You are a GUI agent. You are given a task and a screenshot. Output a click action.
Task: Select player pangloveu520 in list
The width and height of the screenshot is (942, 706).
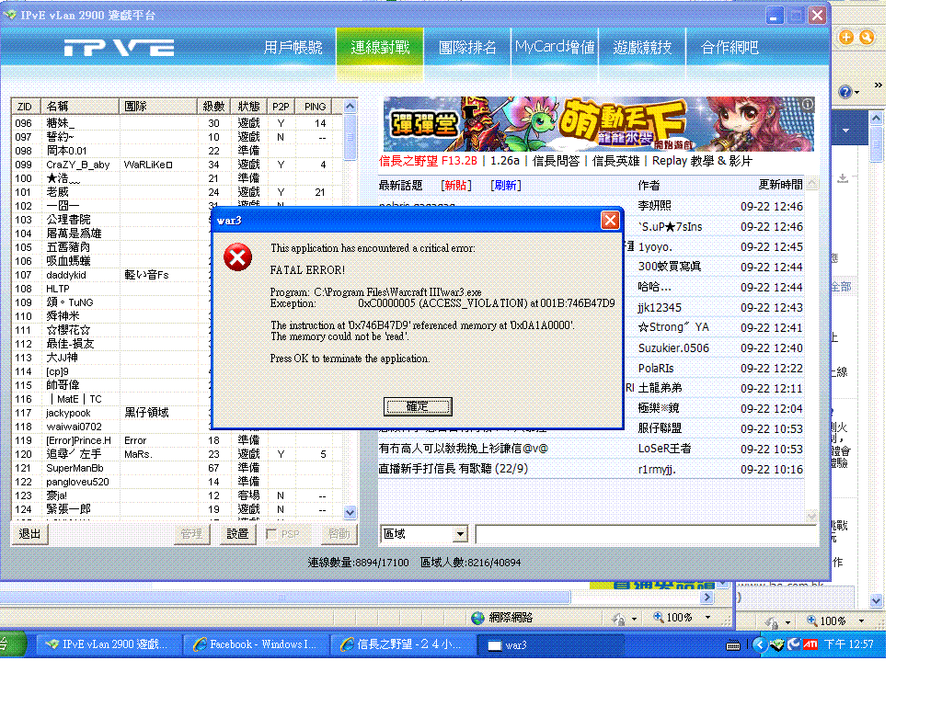(x=178, y=482)
